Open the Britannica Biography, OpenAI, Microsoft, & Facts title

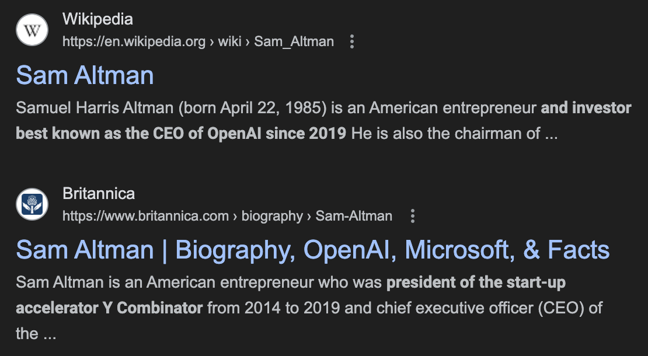[x=313, y=250]
